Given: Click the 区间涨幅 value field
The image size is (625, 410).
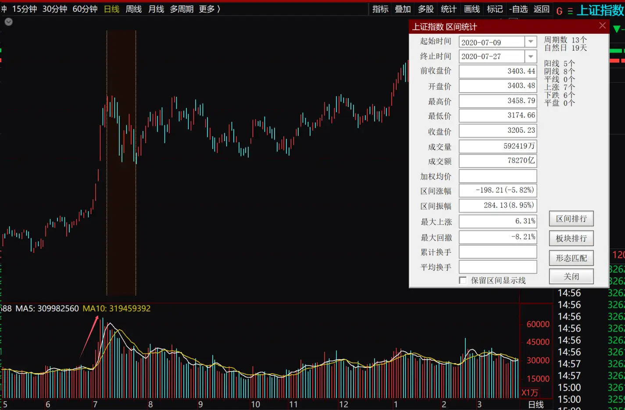Looking at the screenshot, I should pyautogui.click(x=498, y=191).
